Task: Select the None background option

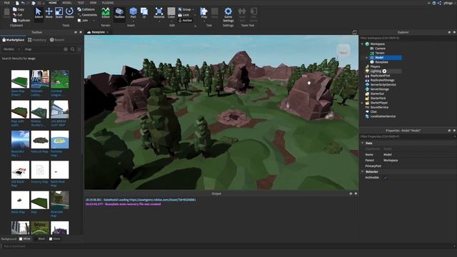Action: point(55,238)
